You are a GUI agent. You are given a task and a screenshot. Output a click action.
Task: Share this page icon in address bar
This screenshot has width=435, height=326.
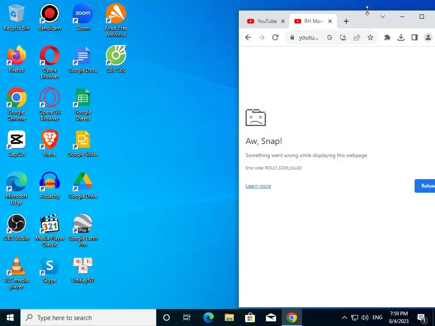[x=357, y=37]
